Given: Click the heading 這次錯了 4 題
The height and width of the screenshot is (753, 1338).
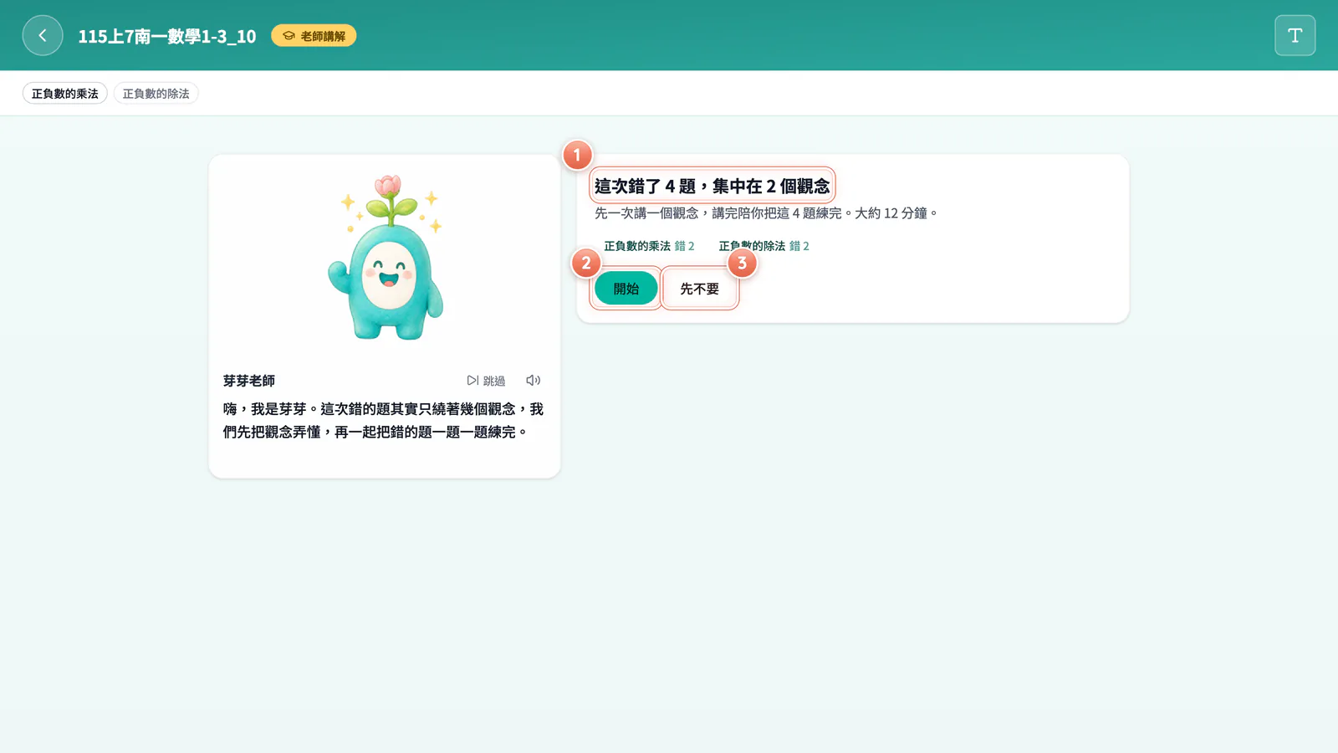Looking at the screenshot, I should pyautogui.click(x=712, y=186).
